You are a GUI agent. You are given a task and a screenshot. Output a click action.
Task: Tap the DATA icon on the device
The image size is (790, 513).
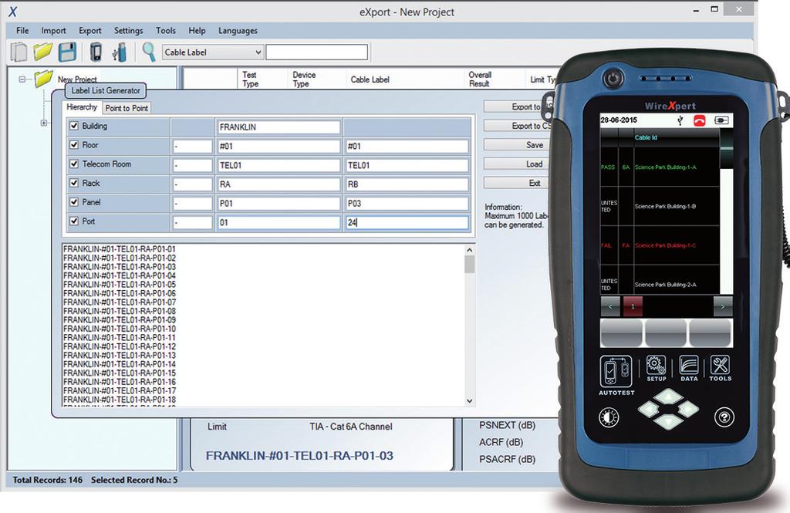tap(689, 369)
